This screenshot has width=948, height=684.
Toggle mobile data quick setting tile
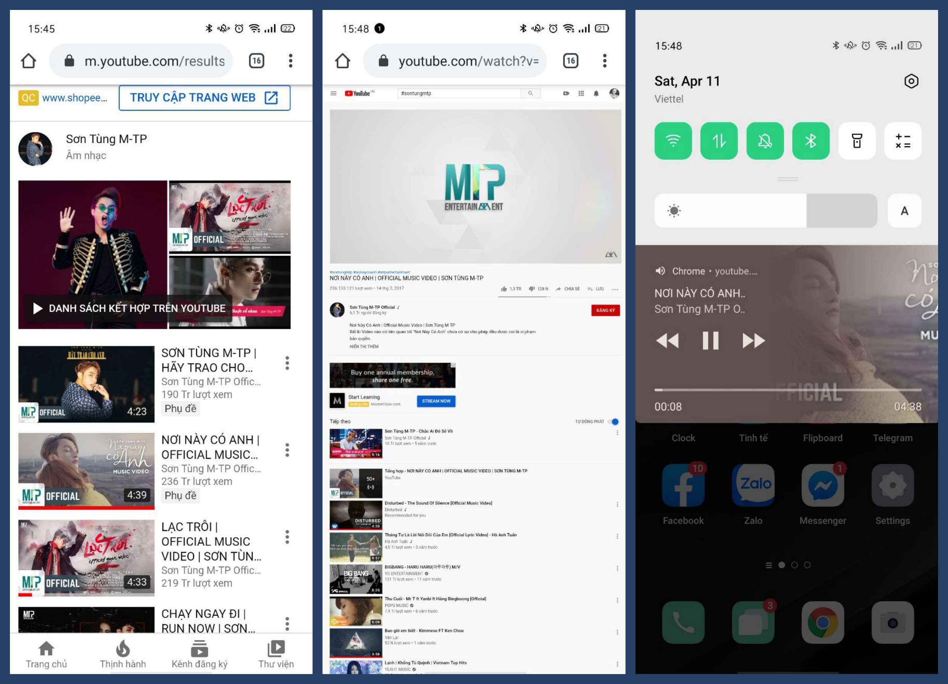[719, 141]
